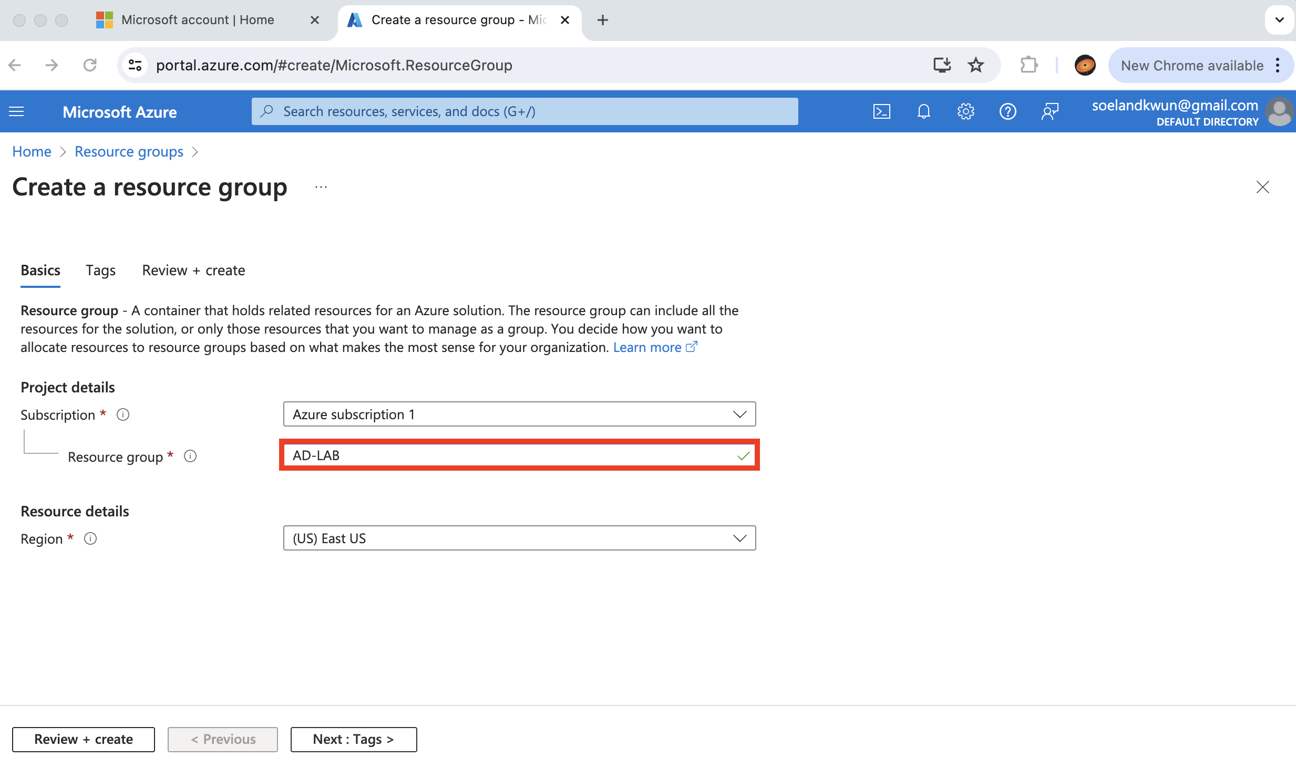Viewport: 1296px width, 768px height.
Task: Click the Resource group info icon
Action: [190, 456]
